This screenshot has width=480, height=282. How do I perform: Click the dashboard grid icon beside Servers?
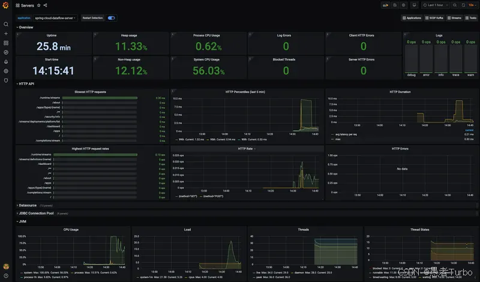(17, 5)
